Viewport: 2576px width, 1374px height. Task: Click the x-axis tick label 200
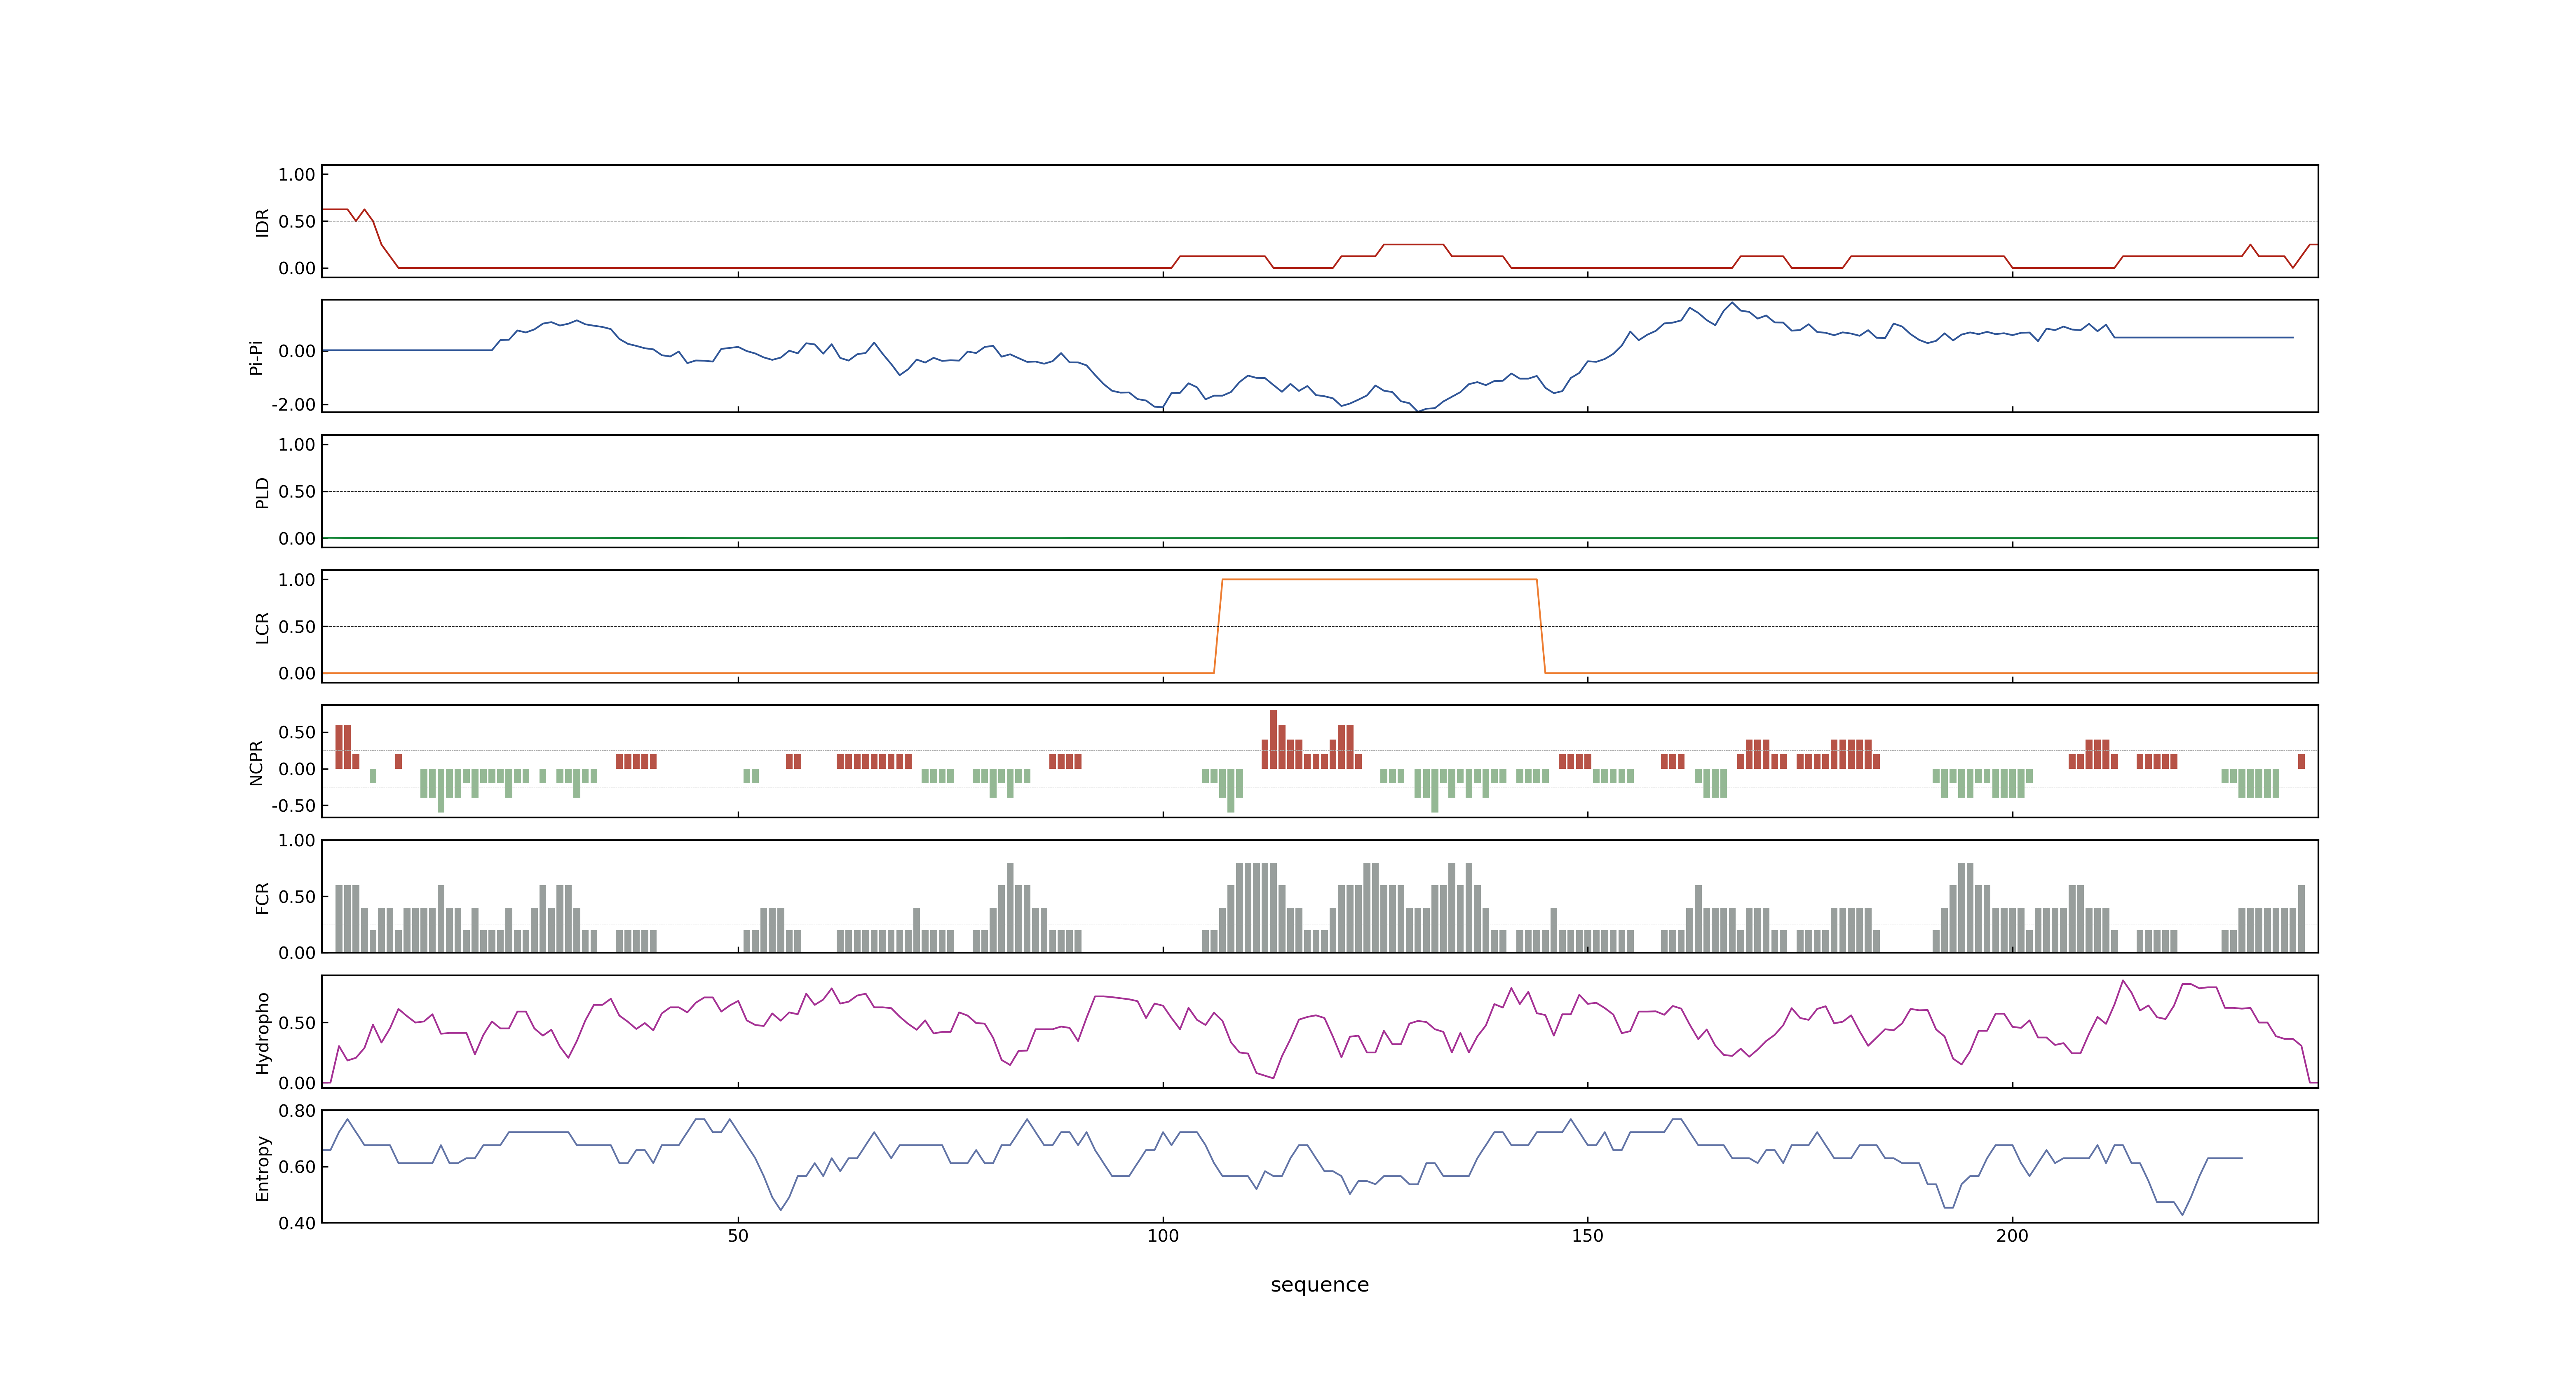(2012, 1236)
